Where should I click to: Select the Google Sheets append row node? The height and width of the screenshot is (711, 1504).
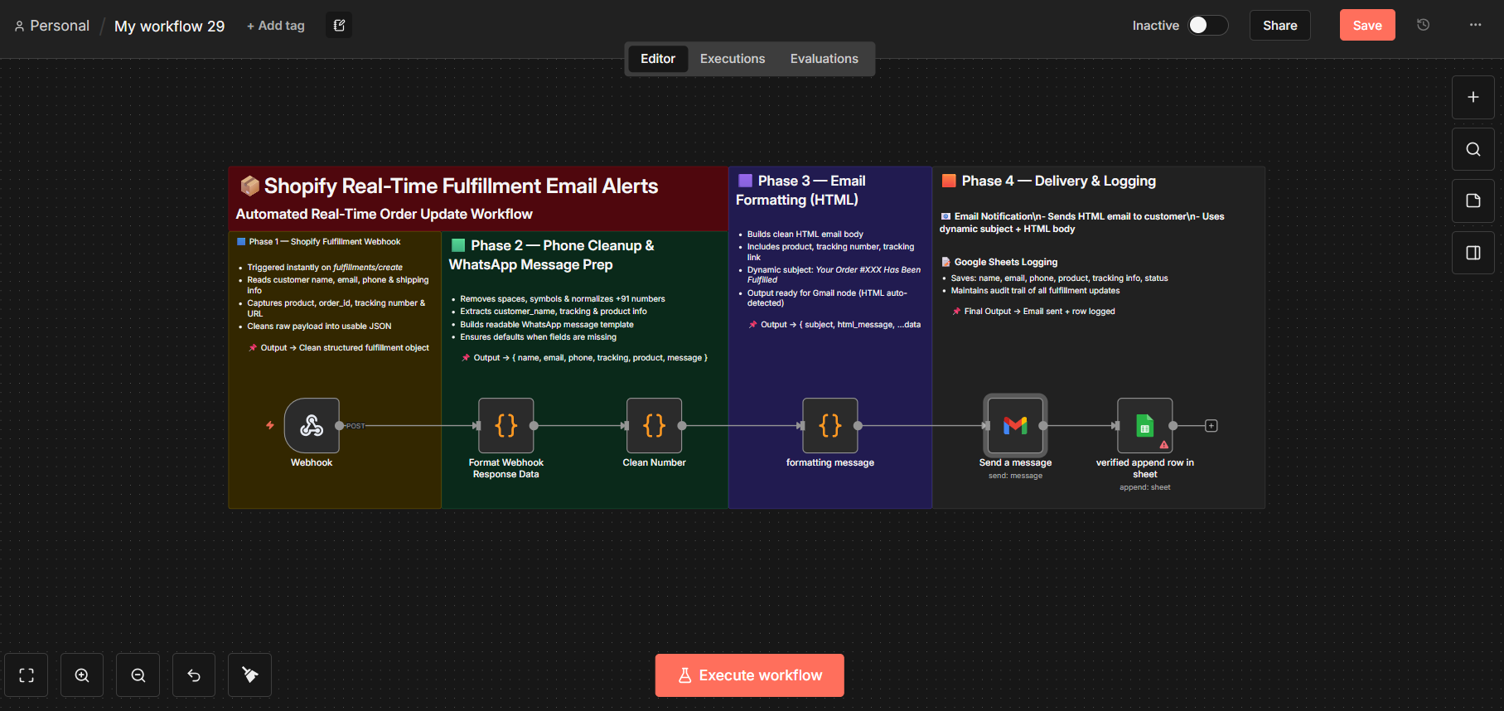(1144, 426)
